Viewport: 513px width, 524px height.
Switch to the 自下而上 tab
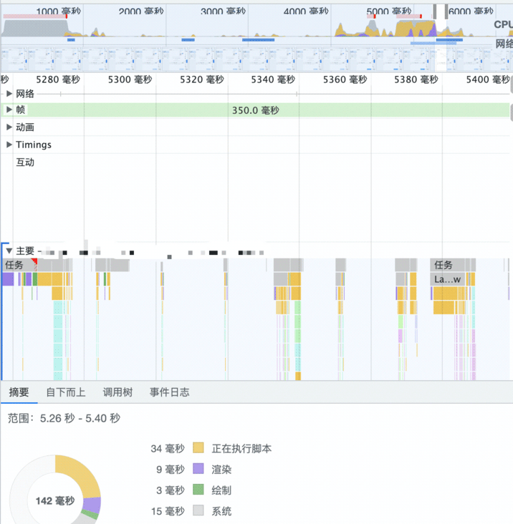point(66,392)
